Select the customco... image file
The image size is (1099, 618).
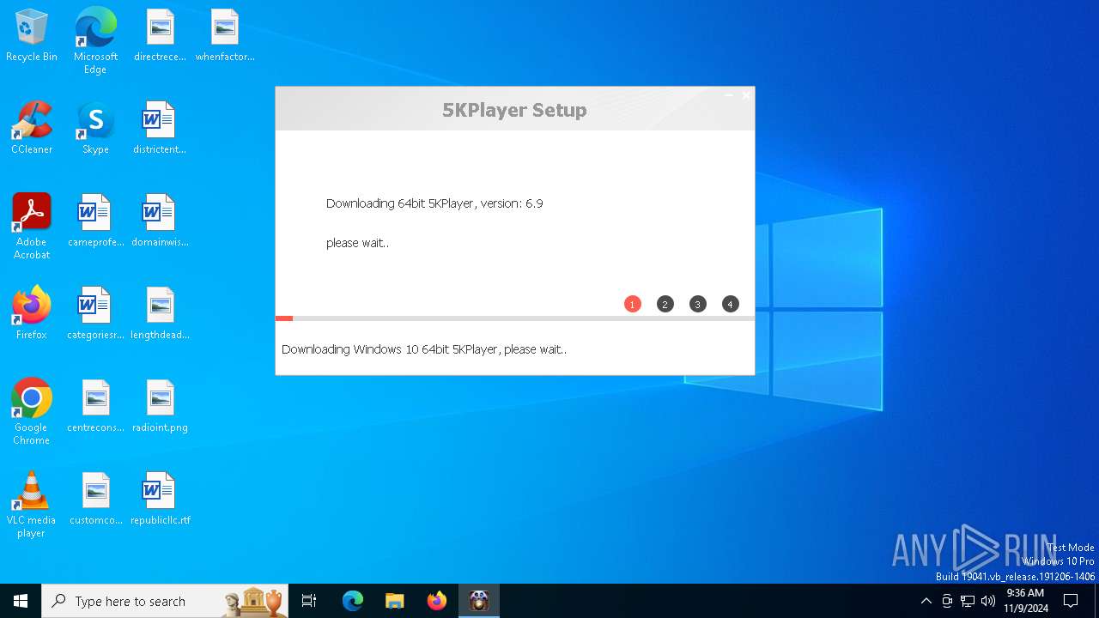[95, 500]
